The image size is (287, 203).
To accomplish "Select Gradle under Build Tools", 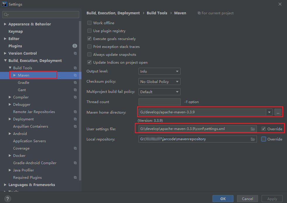I will pos(23,82).
